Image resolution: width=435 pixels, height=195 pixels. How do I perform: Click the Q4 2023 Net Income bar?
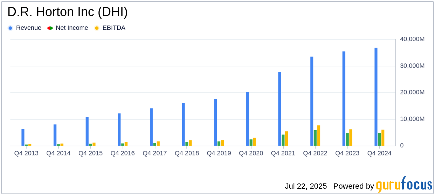point(347,139)
